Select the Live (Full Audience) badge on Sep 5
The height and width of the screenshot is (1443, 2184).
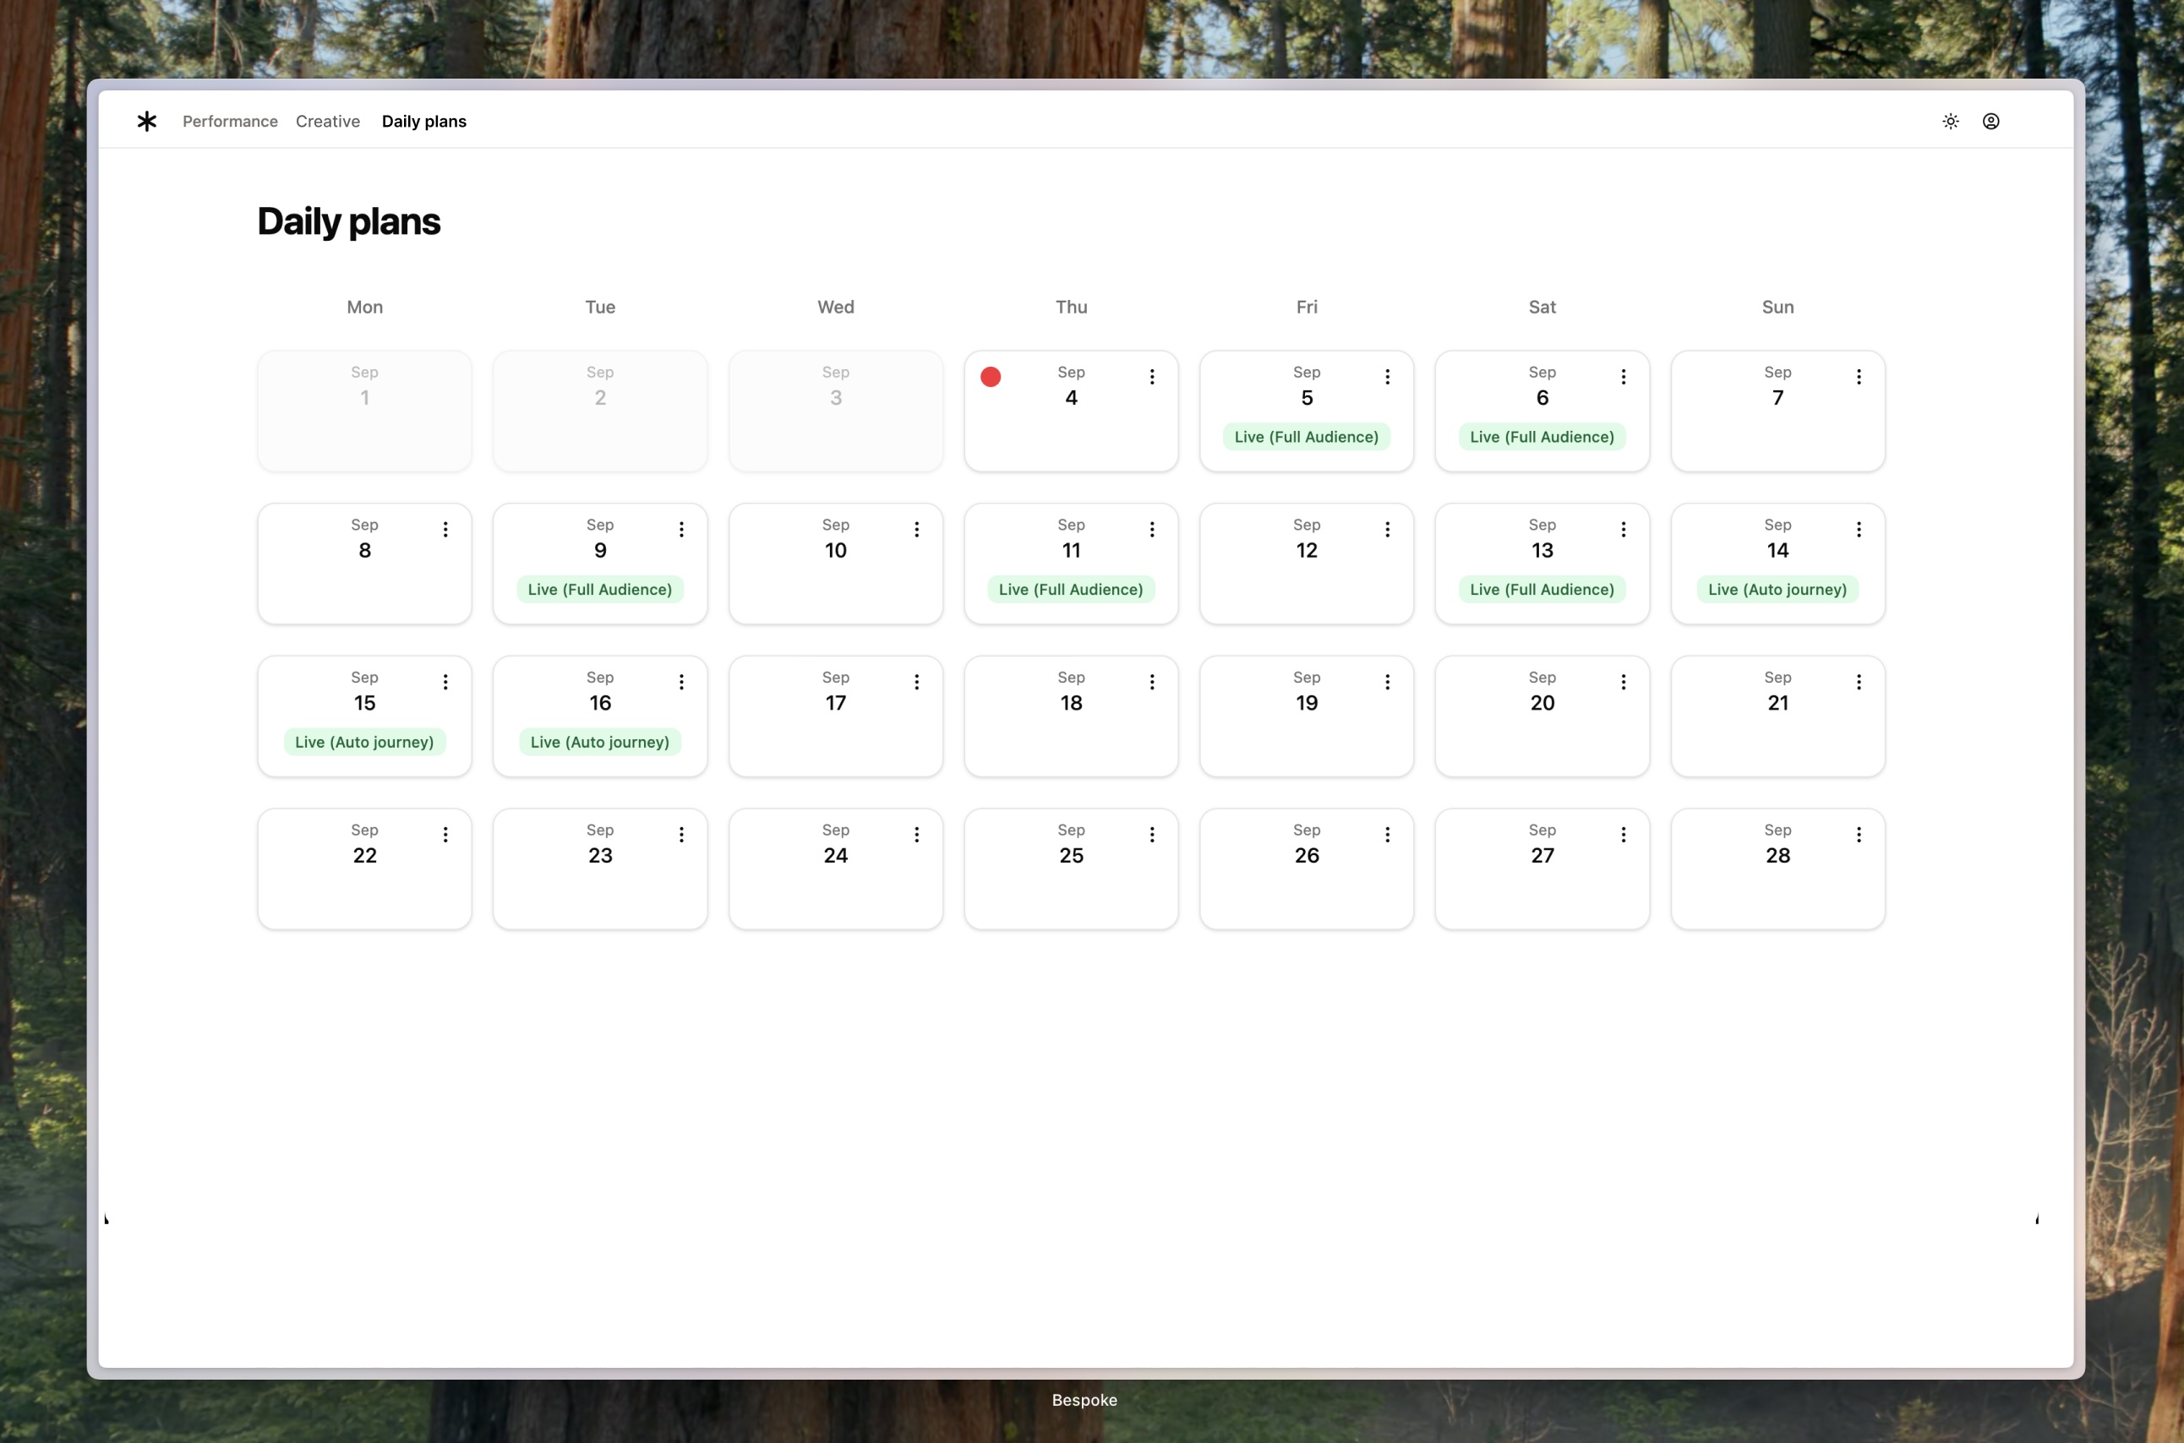[1306, 436]
